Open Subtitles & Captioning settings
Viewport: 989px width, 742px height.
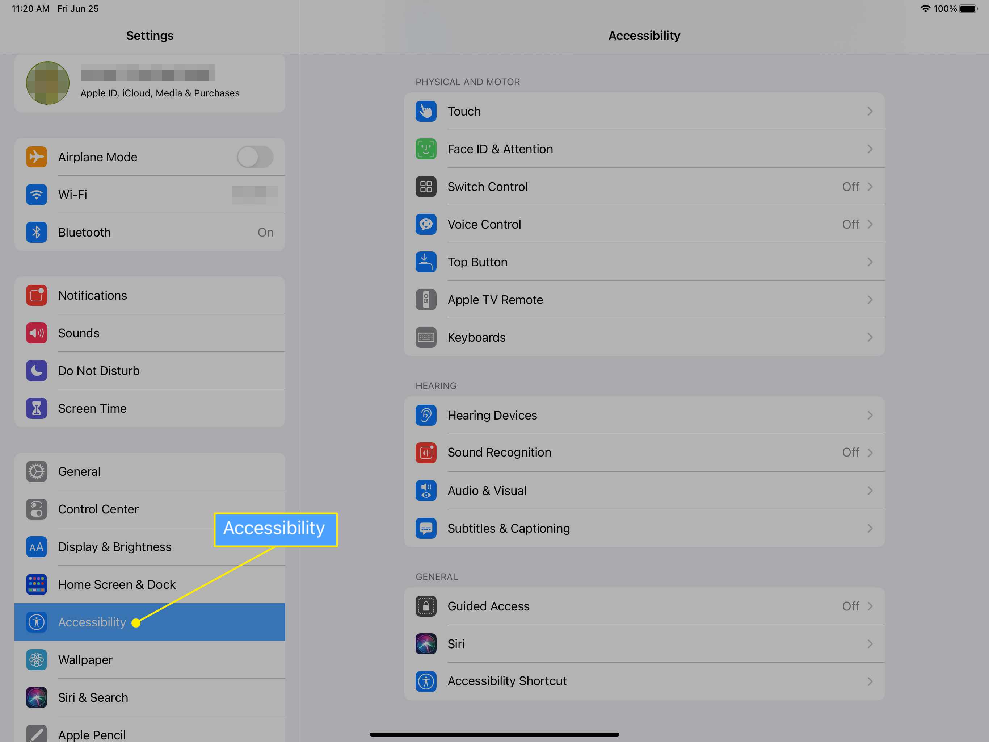pyautogui.click(x=644, y=528)
